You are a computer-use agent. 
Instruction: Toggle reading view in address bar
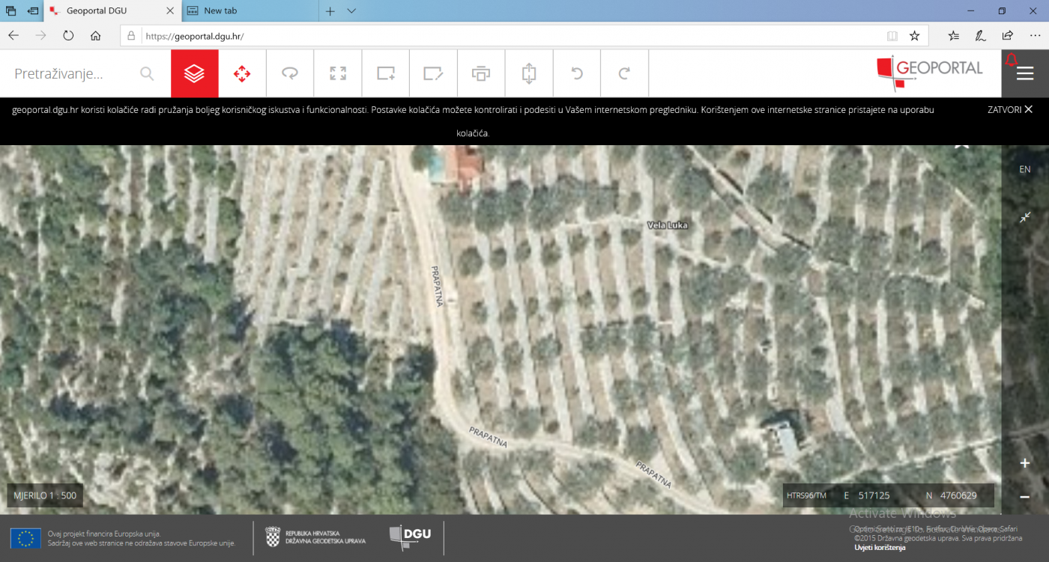coord(892,35)
